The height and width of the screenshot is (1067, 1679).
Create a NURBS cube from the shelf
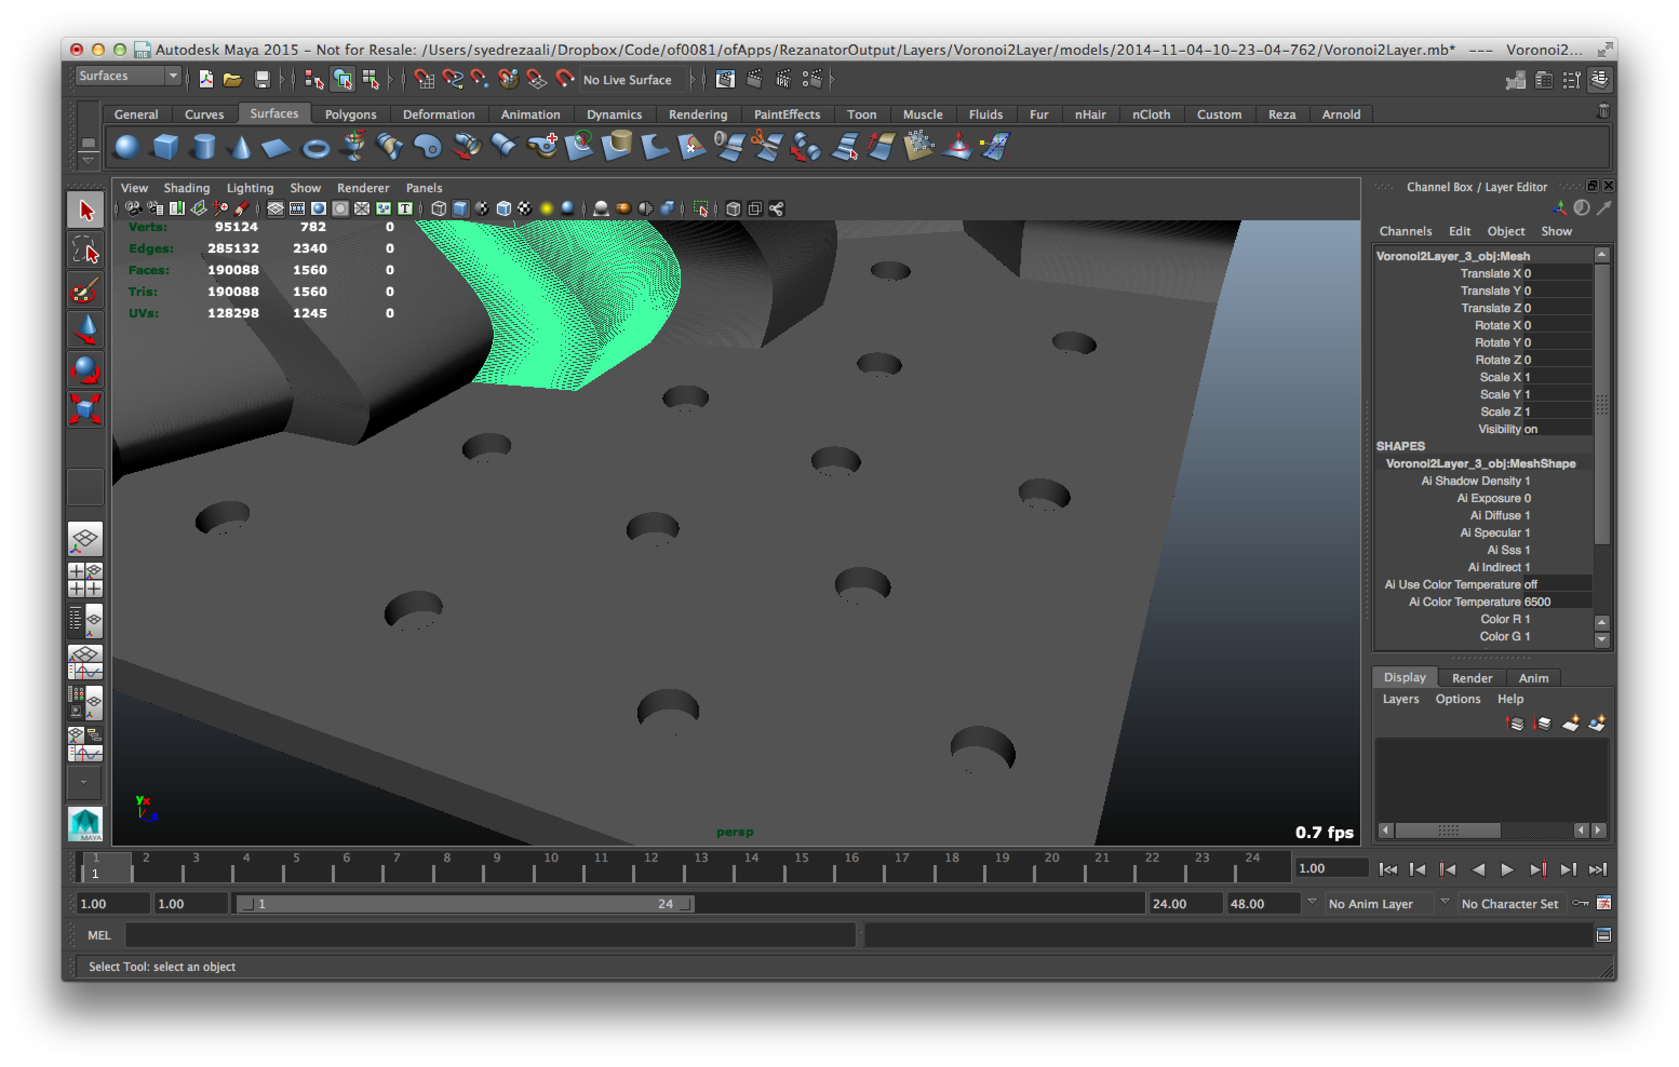tap(165, 147)
